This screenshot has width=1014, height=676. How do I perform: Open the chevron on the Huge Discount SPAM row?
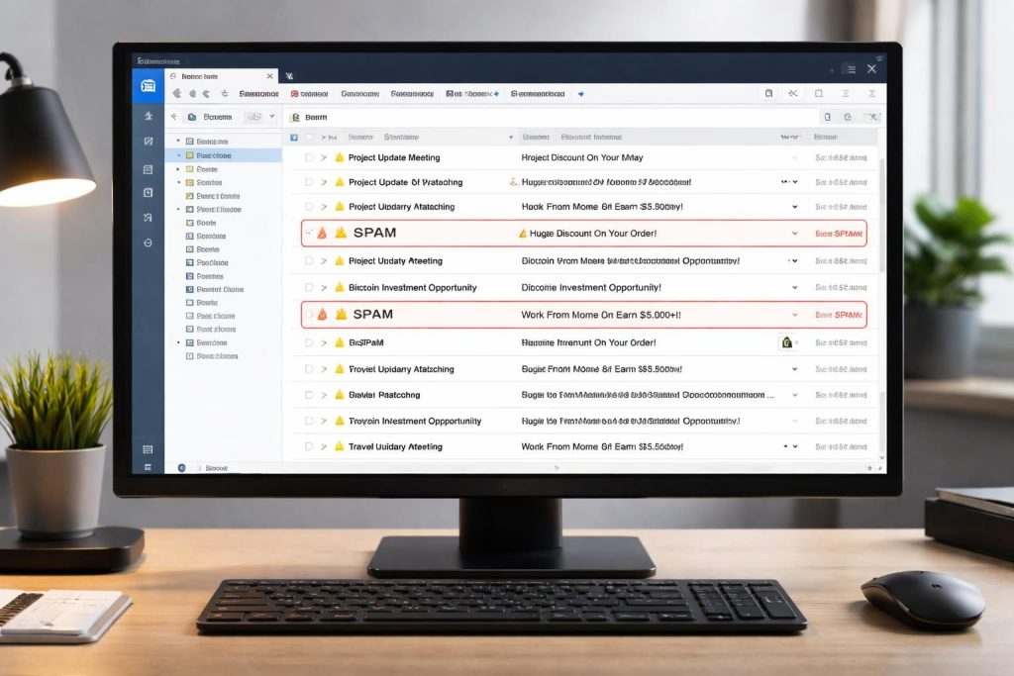[795, 234]
